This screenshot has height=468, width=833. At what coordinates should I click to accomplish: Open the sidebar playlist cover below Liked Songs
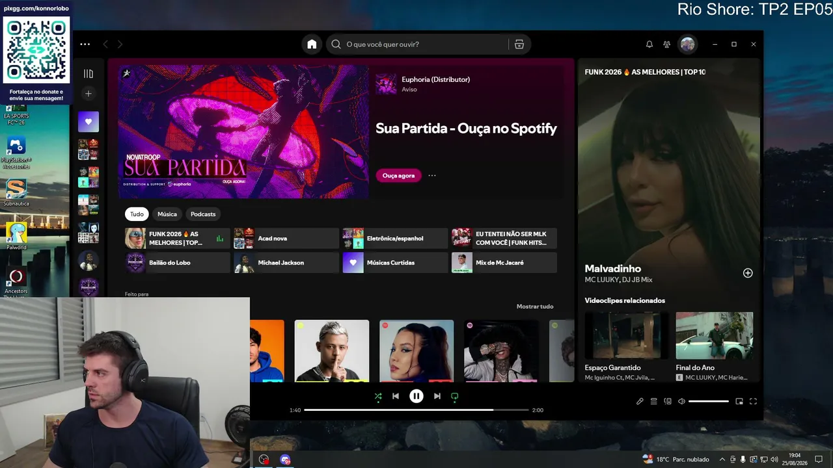(89, 149)
